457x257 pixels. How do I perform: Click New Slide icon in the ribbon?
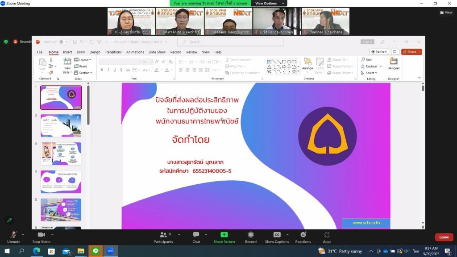click(x=67, y=65)
